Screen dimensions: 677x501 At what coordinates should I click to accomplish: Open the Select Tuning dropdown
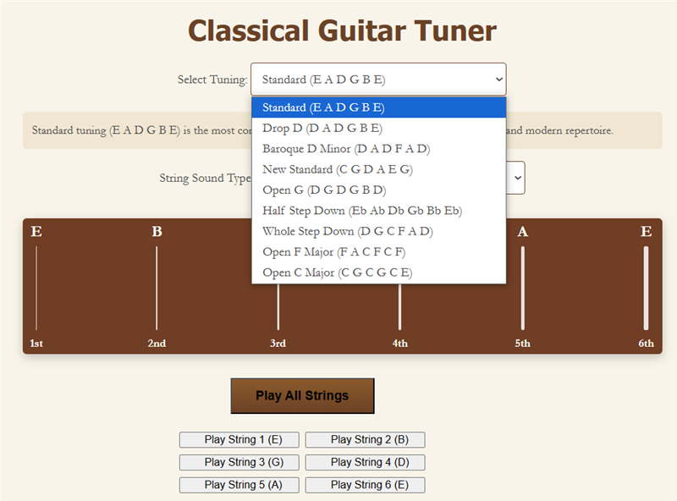coord(378,80)
